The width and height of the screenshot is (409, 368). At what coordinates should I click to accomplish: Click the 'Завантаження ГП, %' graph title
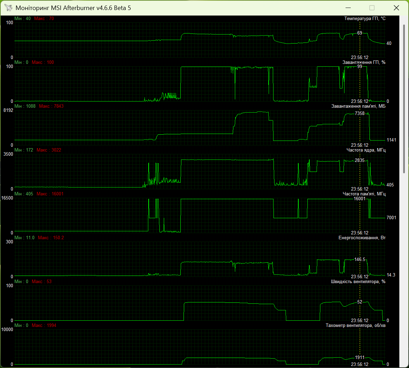click(363, 62)
